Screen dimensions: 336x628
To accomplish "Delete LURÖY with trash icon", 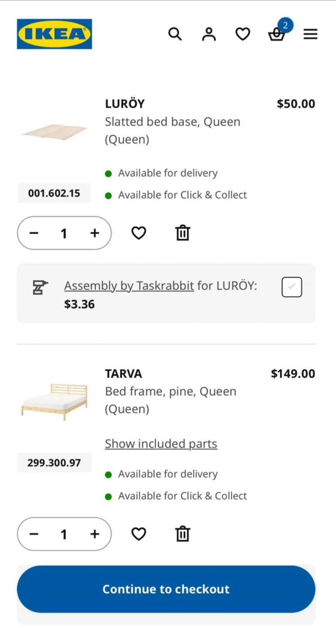I will [182, 233].
